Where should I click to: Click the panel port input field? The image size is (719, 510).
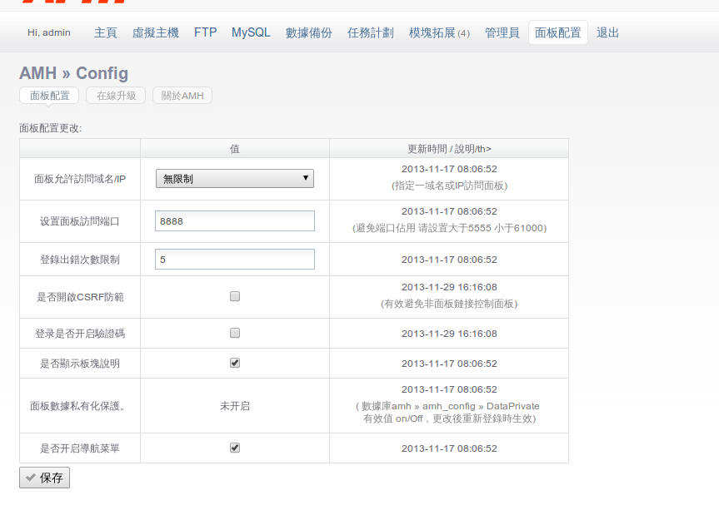[235, 220]
